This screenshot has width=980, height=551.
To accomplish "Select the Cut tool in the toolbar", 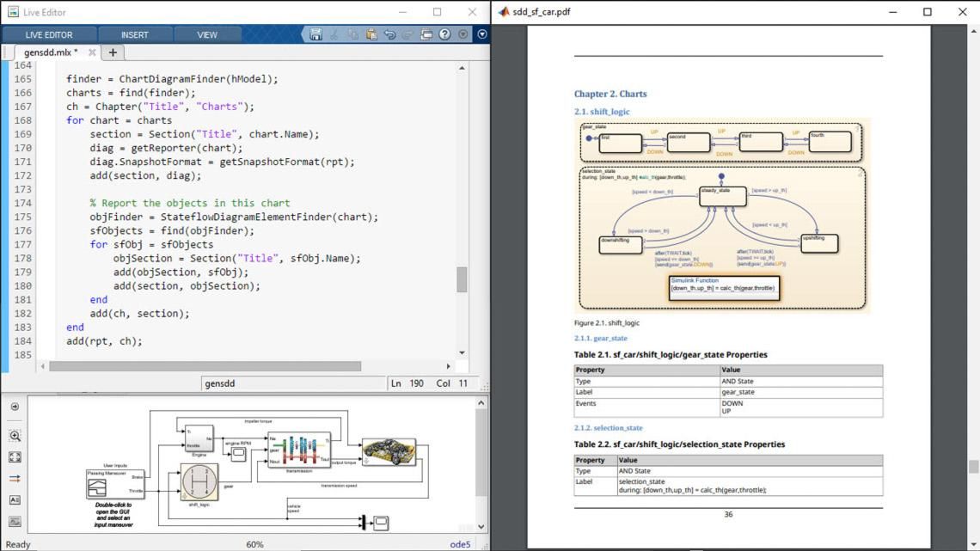I will pos(335,34).
